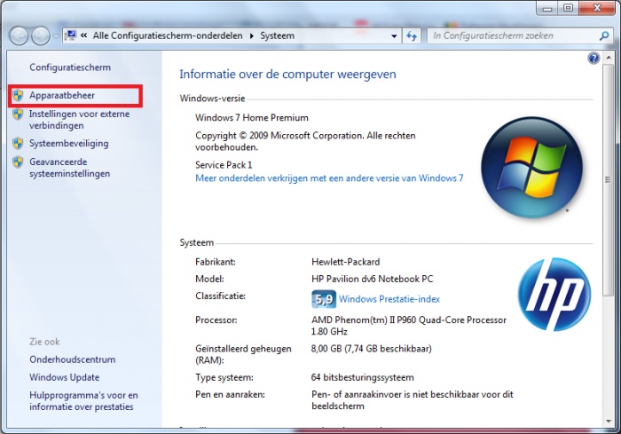
Task: Open Onderhoudscentrum link
Action: point(73,359)
